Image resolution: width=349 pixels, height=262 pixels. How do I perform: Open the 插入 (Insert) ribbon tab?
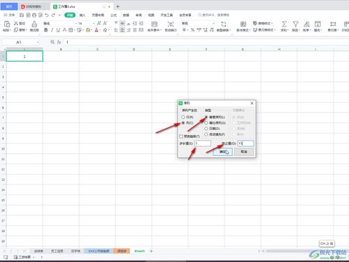click(83, 15)
